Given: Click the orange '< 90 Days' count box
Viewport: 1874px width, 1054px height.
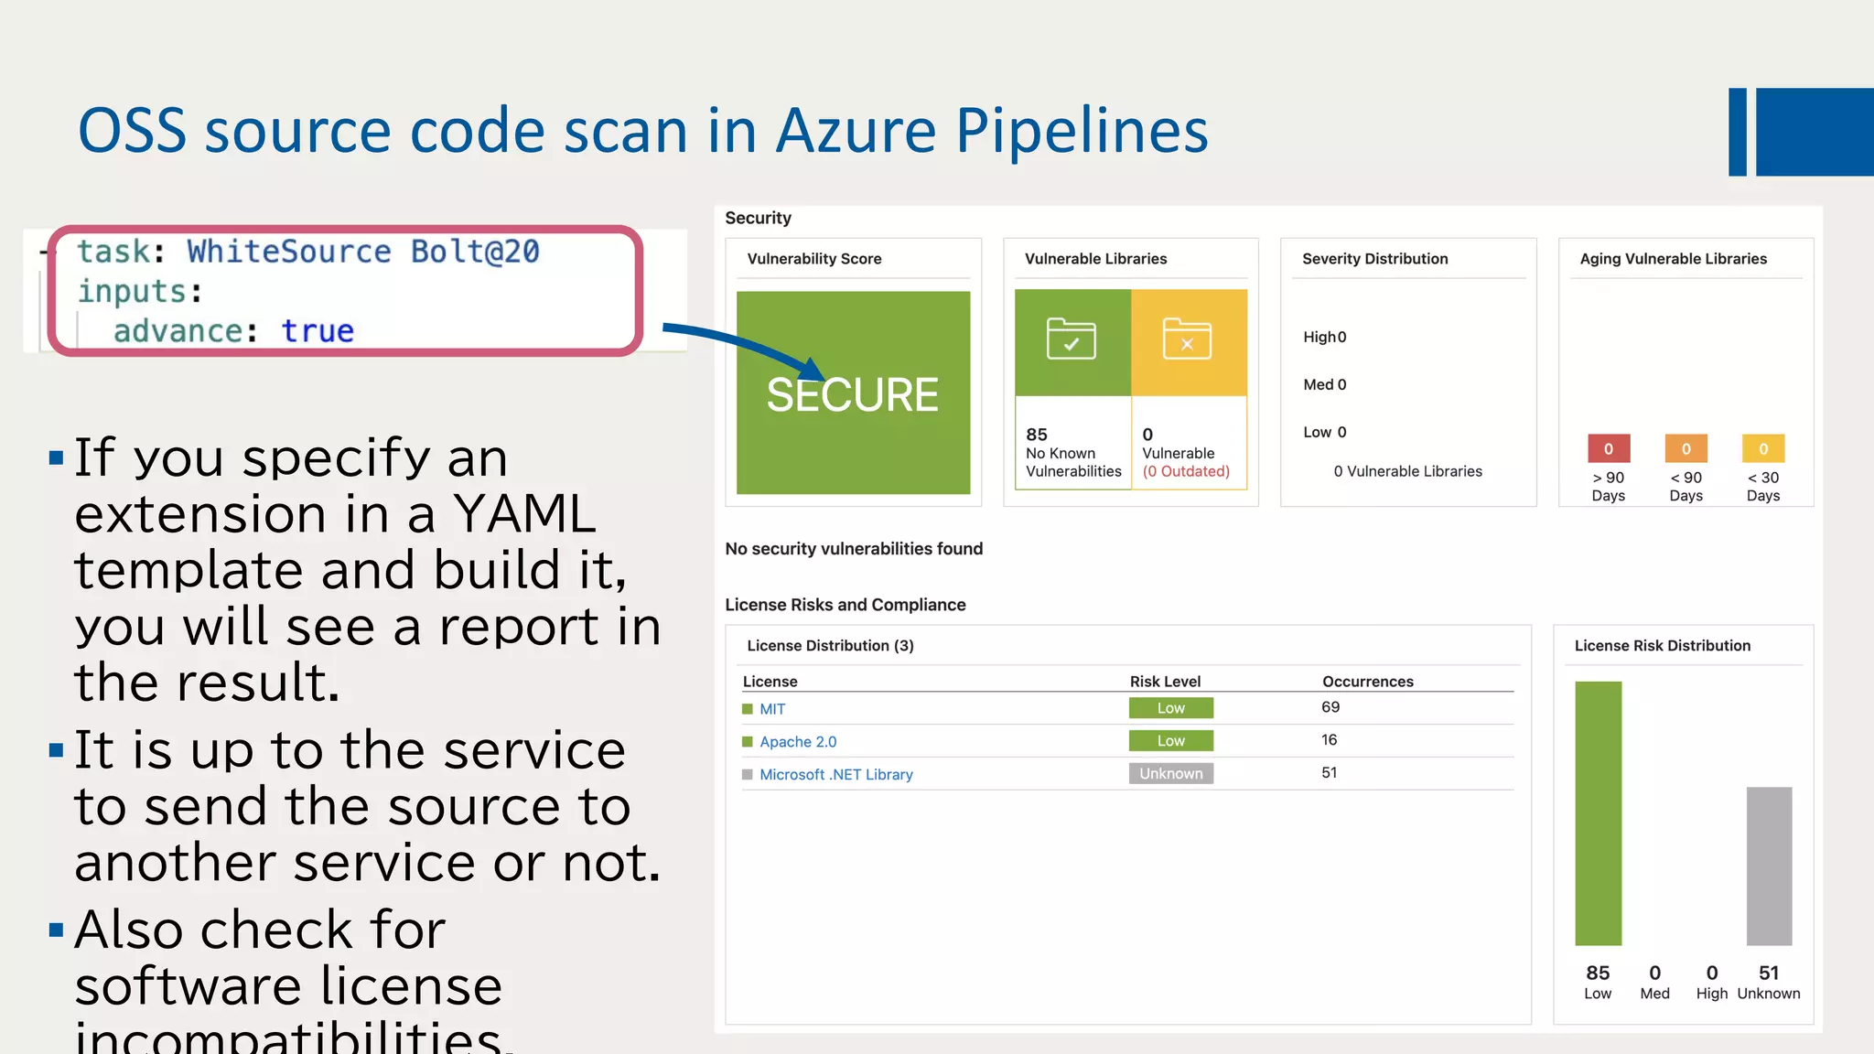Looking at the screenshot, I should click(1686, 448).
